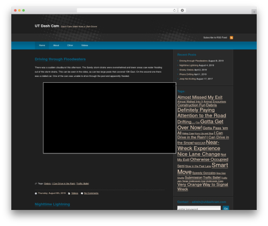Screen dimensions: 268x226
Task: Select tag Slow in the Fast Lane
Action: pyautogui.click(x=198, y=166)
